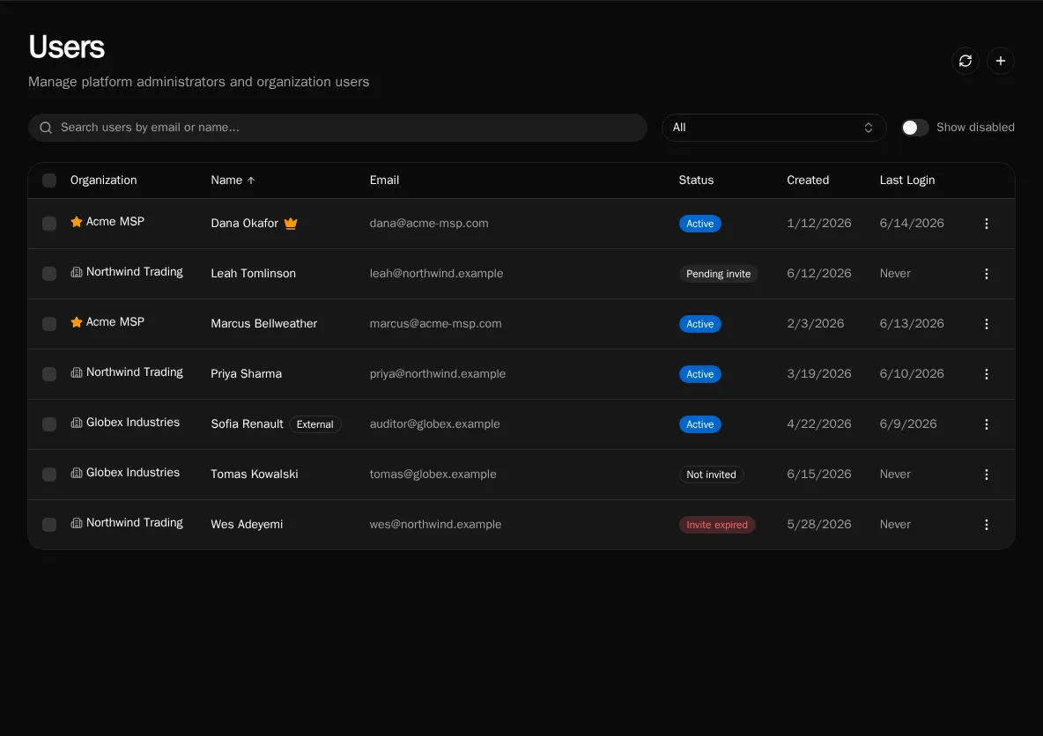Click Northwind Trading in Priya Sharma's row
This screenshot has width=1043, height=736.
pos(135,372)
